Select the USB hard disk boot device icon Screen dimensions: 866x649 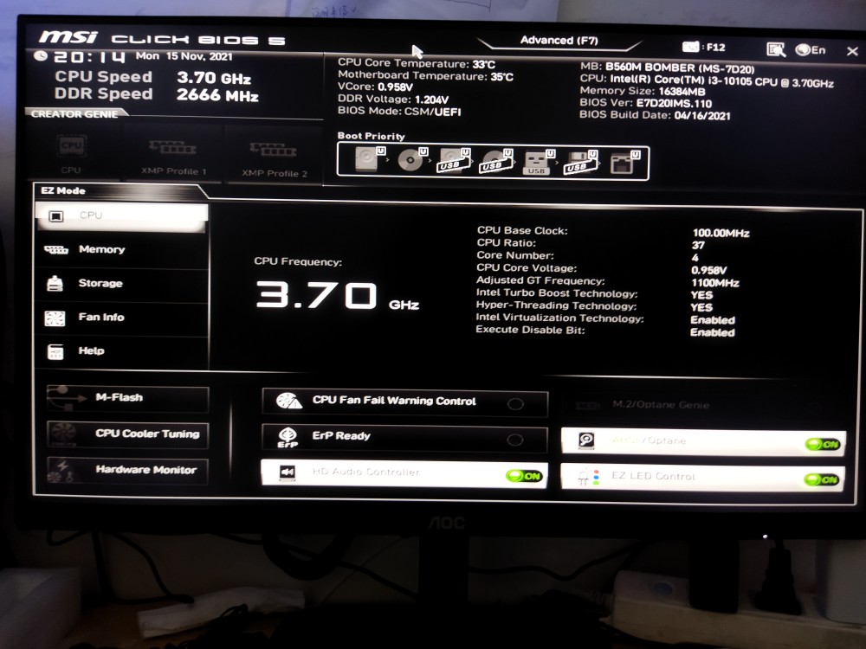454,161
